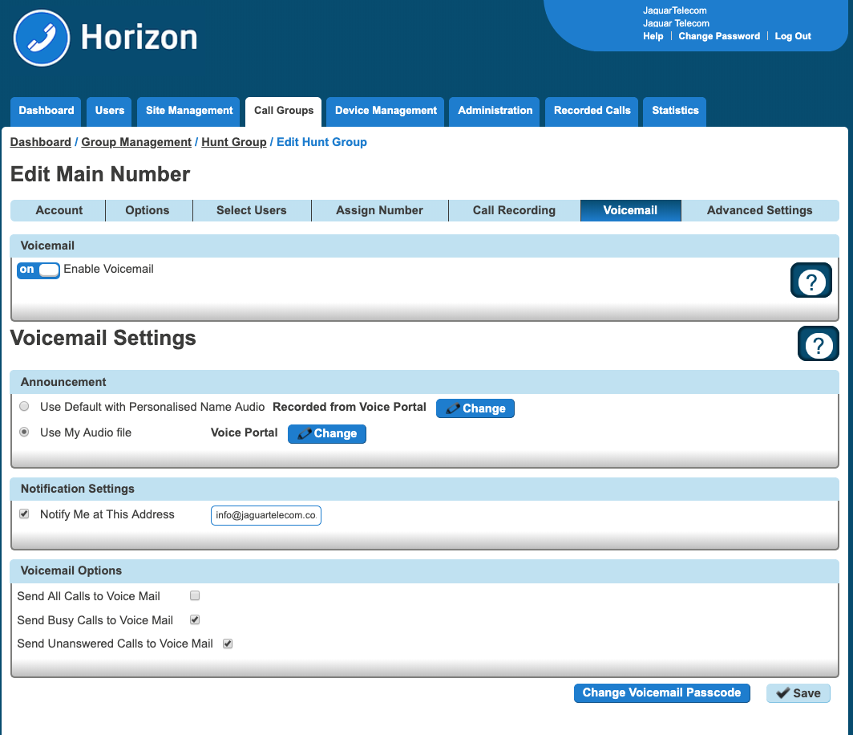Open help icon in Voicemail section
Screen dimensions: 853x735
click(x=811, y=281)
